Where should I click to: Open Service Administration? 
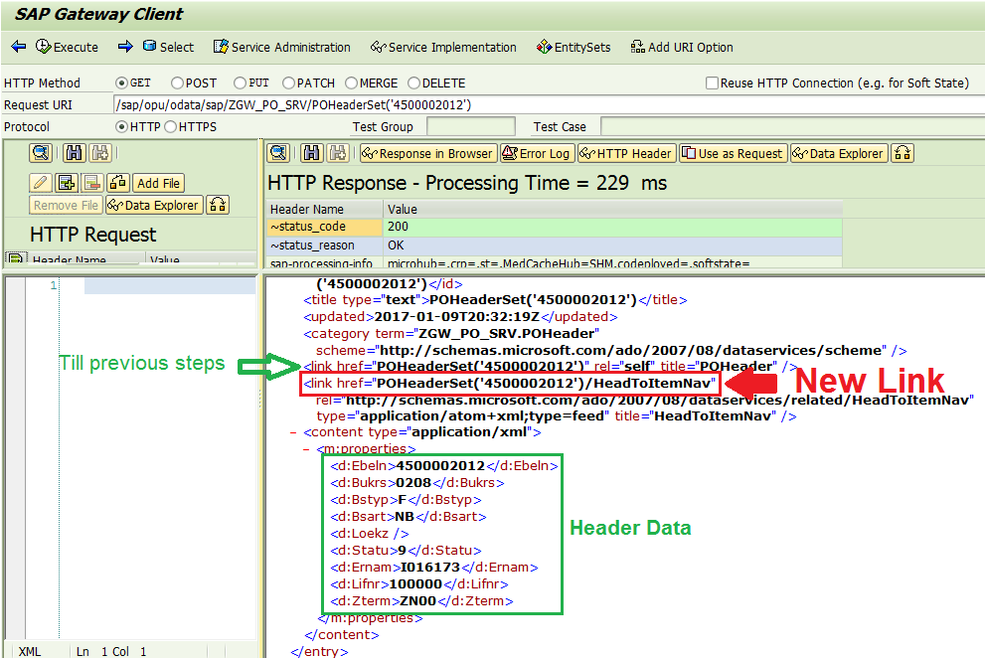point(282,47)
